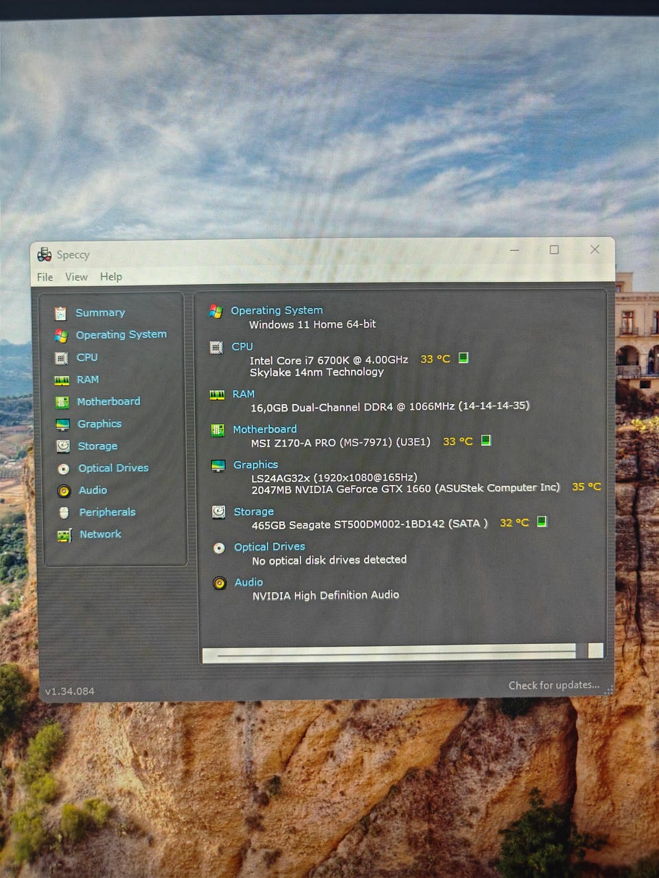This screenshot has width=659, height=878.
Task: Click the 'LS24AG32x (1920x1080@165Hz)' line
Action: click(x=334, y=477)
